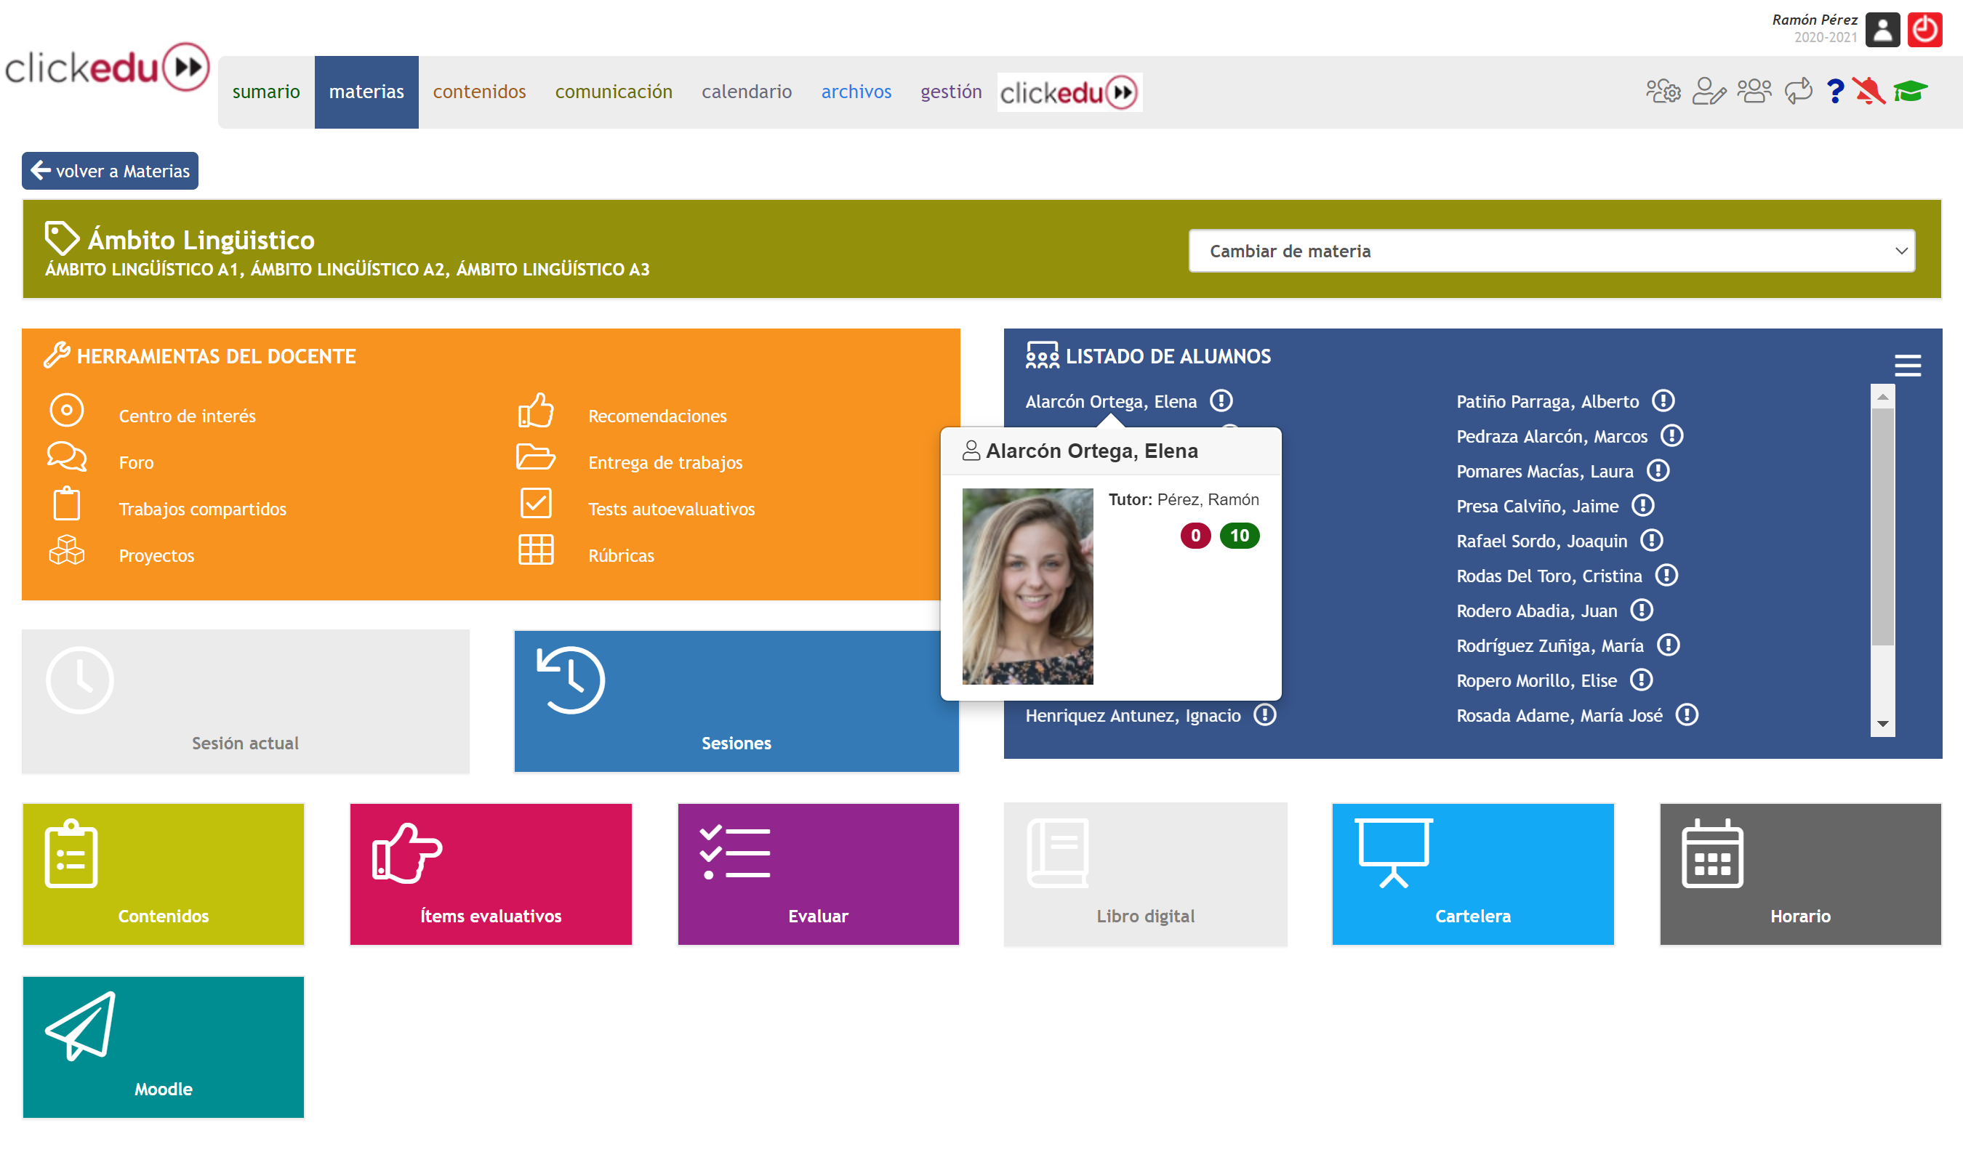Image resolution: width=1963 pixels, height=1152 pixels.
Task: Open the Sesiones history clock tile
Action: pos(736,701)
